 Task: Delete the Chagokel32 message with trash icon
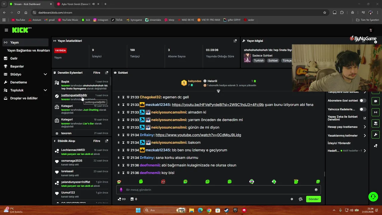coord(118,97)
